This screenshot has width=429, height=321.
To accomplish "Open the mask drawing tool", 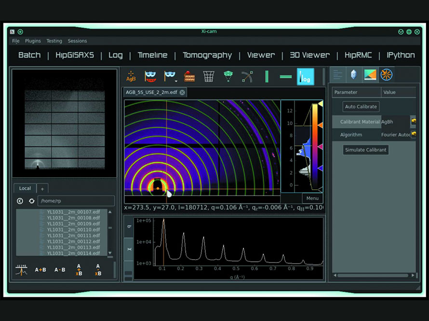I will pos(150,76).
